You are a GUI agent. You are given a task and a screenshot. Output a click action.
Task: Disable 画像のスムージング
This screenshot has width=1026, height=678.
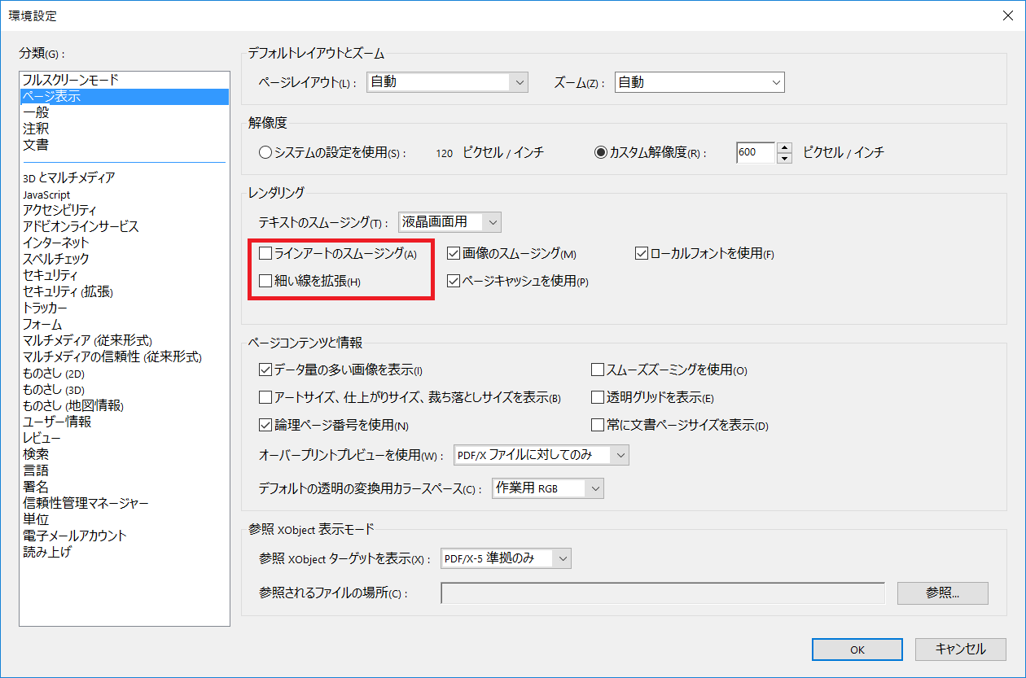pyautogui.click(x=453, y=253)
